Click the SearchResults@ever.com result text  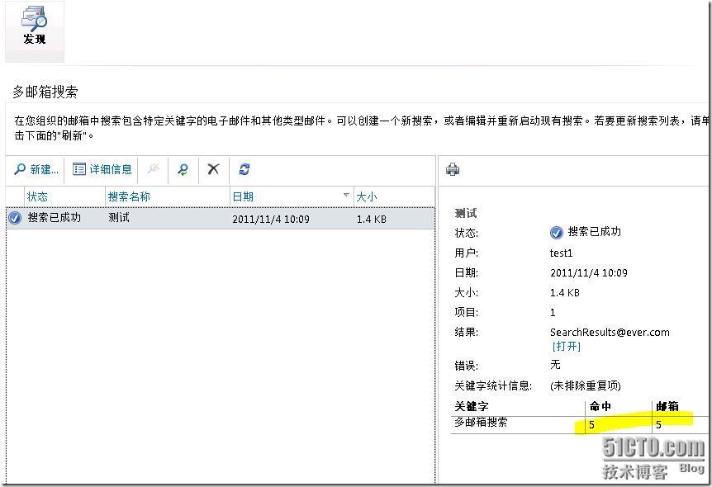610,333
